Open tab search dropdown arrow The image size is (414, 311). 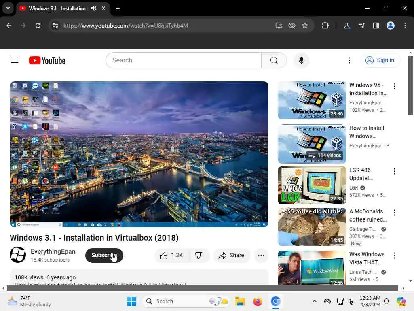(x=8, y=8)
